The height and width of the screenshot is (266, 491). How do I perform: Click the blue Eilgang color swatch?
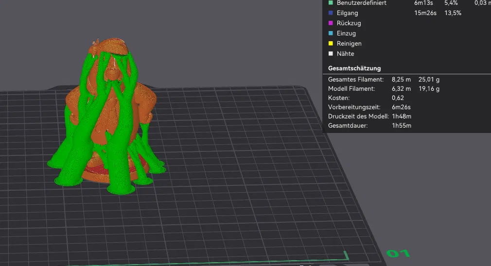click(x=331, y=13)
